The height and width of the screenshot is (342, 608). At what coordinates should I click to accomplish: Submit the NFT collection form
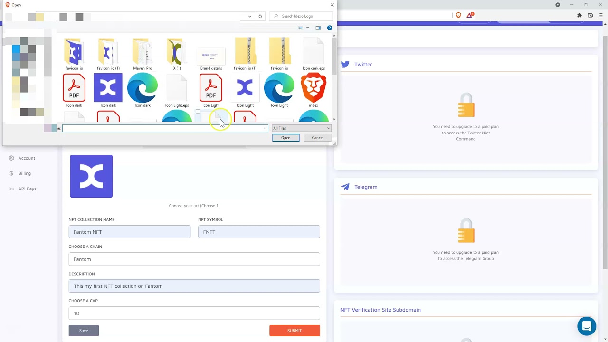pos(294,331)
